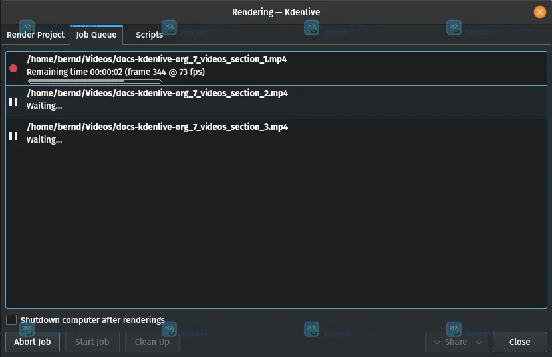Screen dimensions: 552x357
Task: Click the Clean Up button
Action: click(x=152, y=342)
